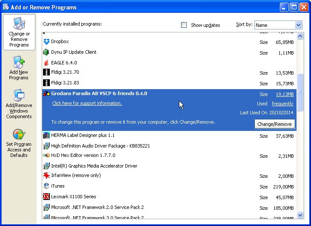Click the EAGLE 6.4.0 program icon
This screenshot has width=311, height=226.
click(47, 63)
